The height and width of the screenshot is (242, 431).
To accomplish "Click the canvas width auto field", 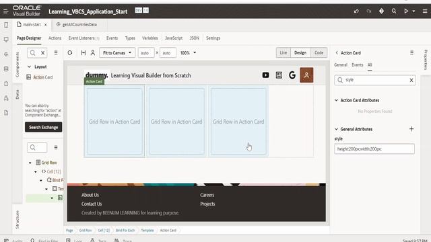I will (146, 52).
